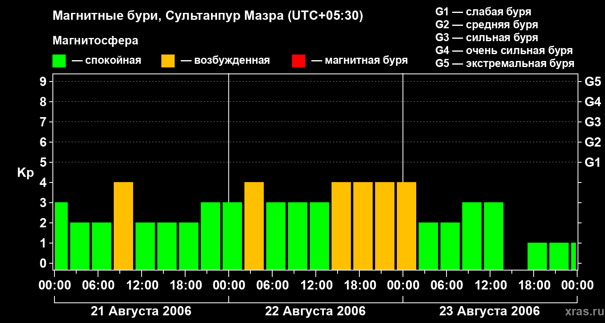Click the G5 label on right axis
605x323 pixels.
pos(592,82)
